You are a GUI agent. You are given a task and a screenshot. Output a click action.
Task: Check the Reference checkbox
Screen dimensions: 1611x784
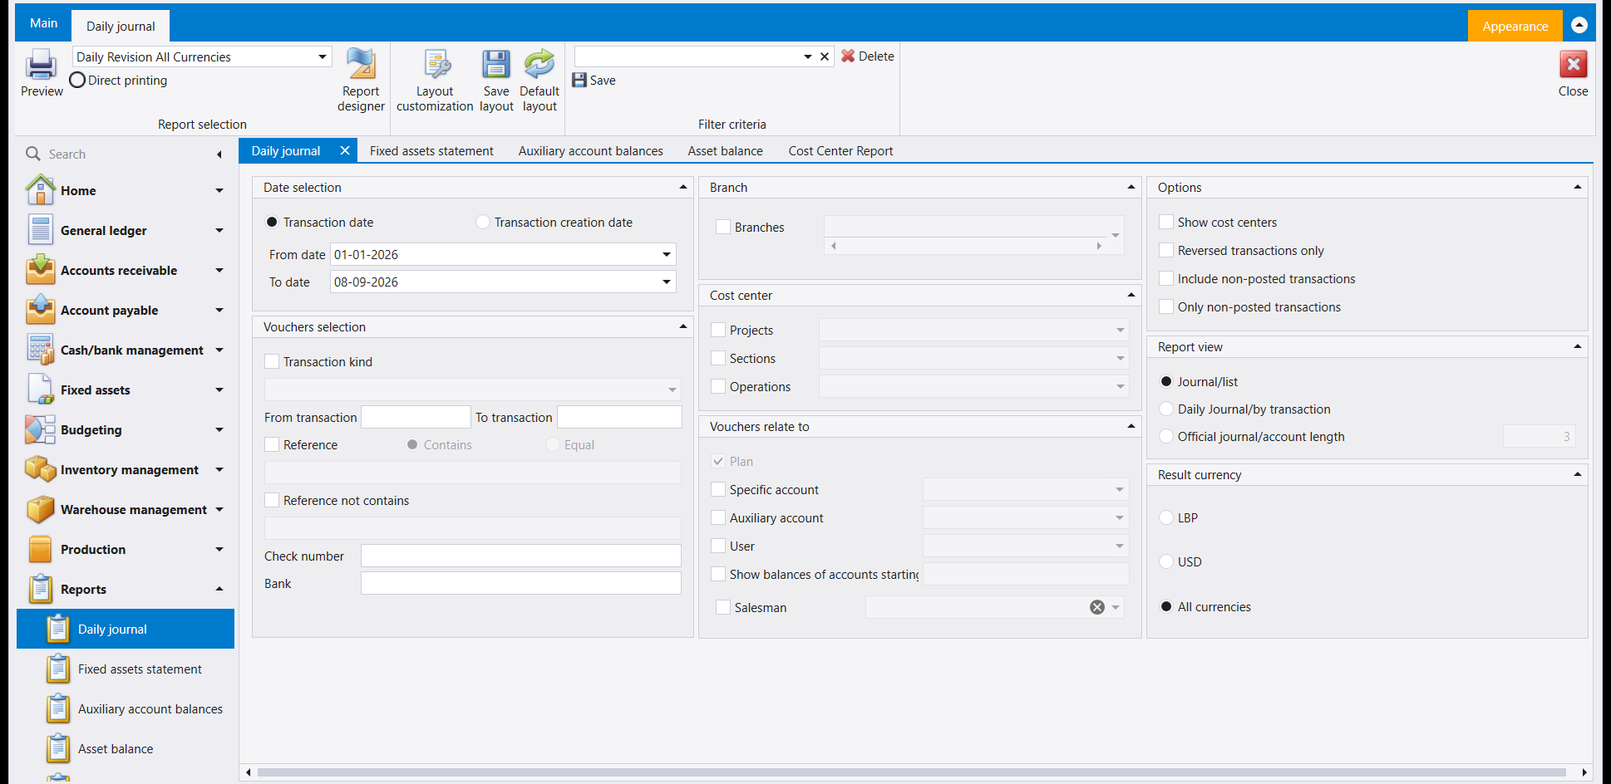pos(272,444)
